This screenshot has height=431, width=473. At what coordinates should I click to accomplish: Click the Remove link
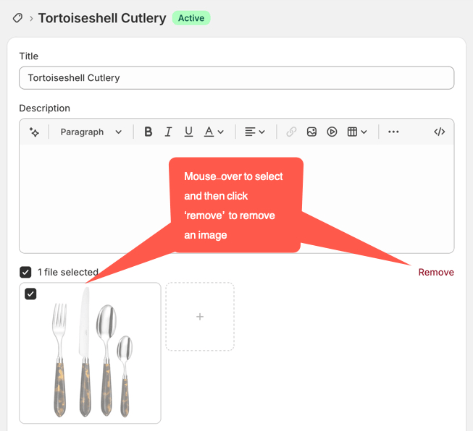pos(436,273)
